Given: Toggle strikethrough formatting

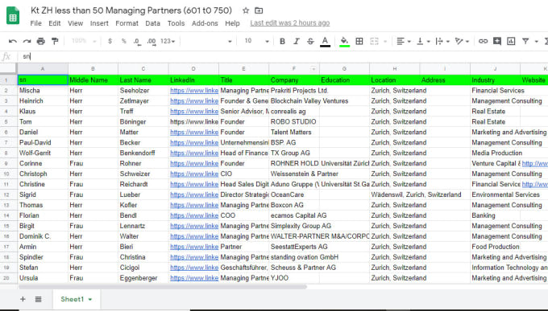Looking at the screenshot, I should click(x=310, y=41).
